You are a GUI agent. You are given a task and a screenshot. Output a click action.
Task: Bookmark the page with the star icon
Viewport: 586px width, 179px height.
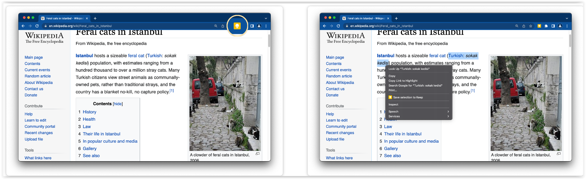coord(531,26)
